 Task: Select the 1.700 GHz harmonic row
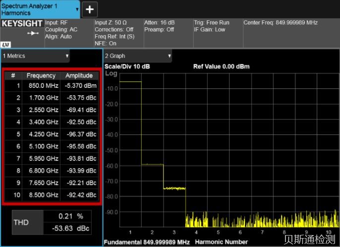pos(52,98)
